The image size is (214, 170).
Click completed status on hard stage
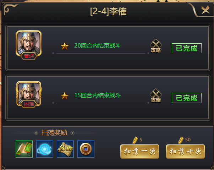[x=187, y=98]
